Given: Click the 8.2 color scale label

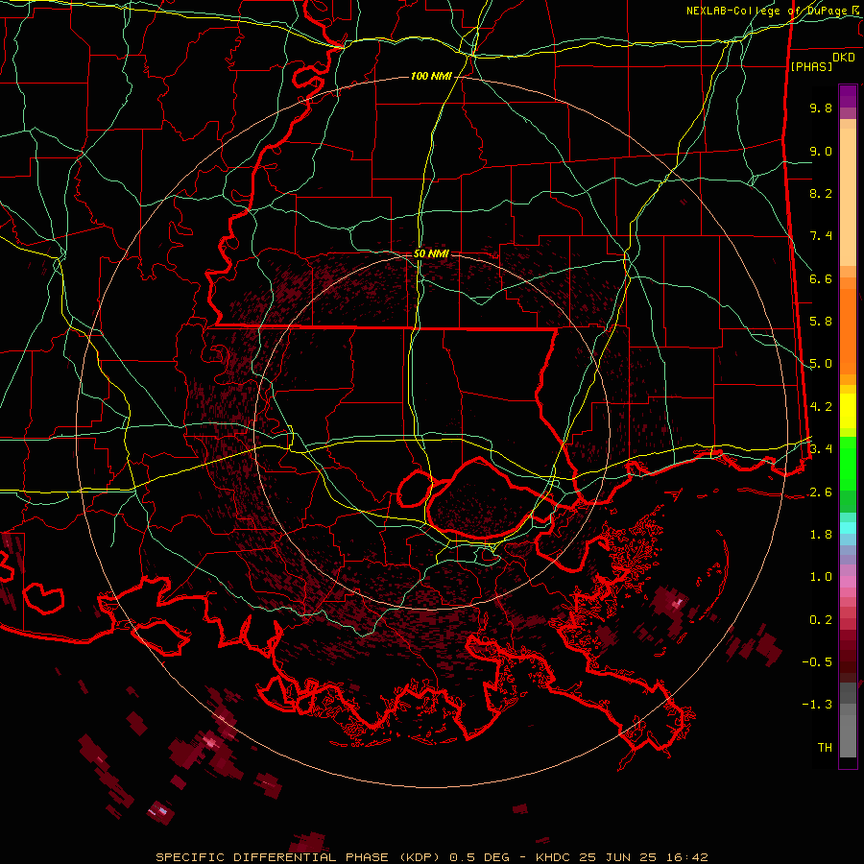Looking at the screenshot, I should tap(821, 193).
